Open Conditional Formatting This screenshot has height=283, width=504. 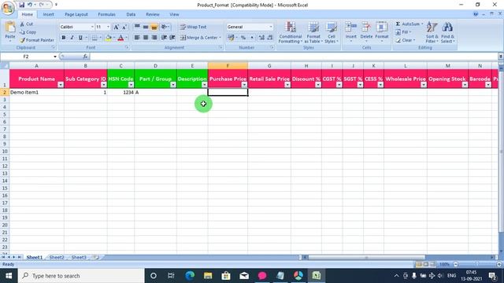click(x=291, y=32)
